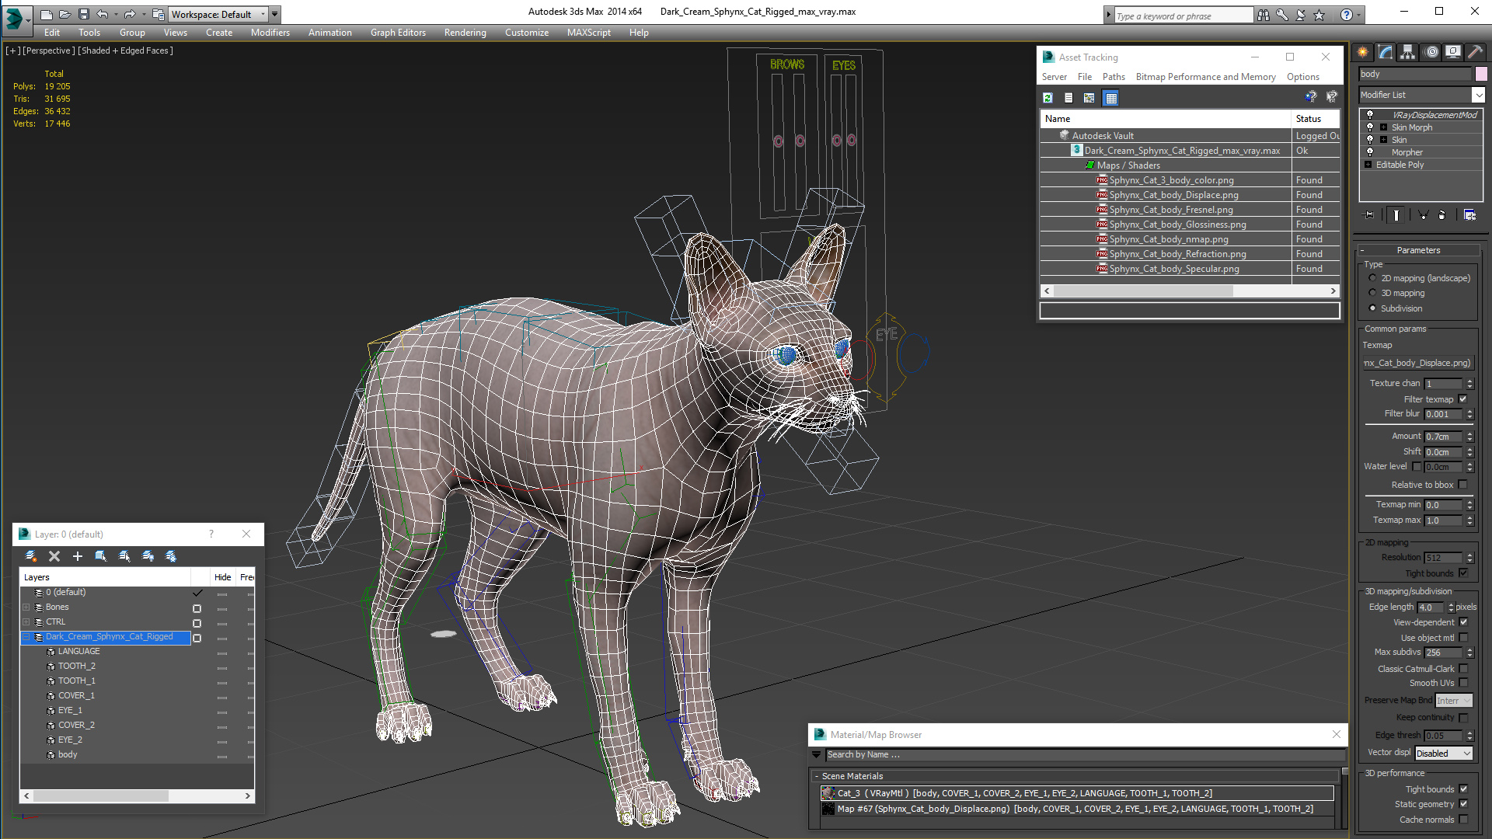Open the Utilities hammer panel tab
1492x839 pixels.
(1476, 52)
